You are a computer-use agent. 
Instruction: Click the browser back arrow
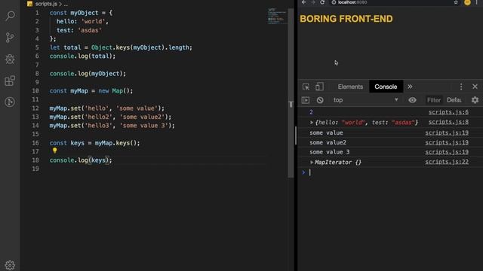(x=303, y=2)
